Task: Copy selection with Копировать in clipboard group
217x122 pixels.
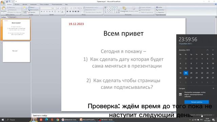Action: click(x=12, y=10)
